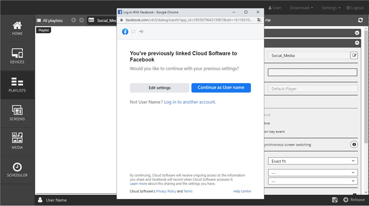Screen dimensions: 369x206
Task: Click the Social_Media name field
Action: pyautogui.click(x=309, y=55)
